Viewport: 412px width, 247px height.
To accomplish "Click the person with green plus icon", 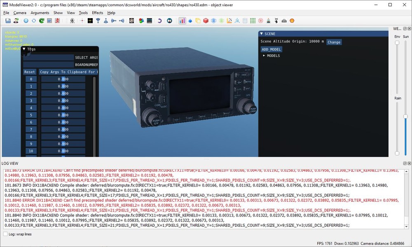I will (16, 21).
